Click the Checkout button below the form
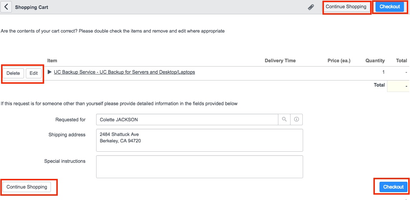This screenshot has height=200, width=410. [393, 187]
